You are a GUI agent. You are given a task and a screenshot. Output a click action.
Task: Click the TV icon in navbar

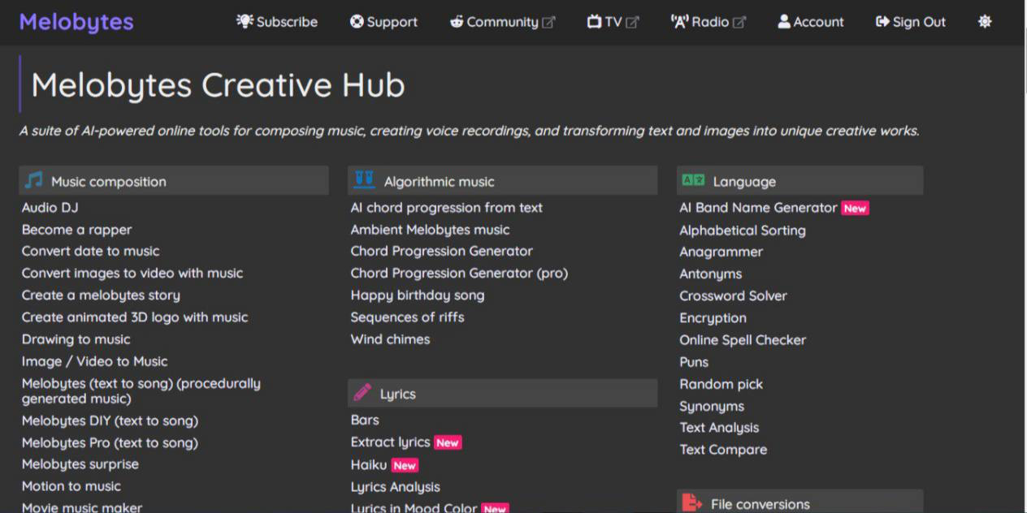tap(594, 22)
